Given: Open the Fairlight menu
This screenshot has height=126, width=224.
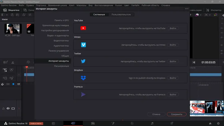Looking at the screenshot, I should click(135, 5).
